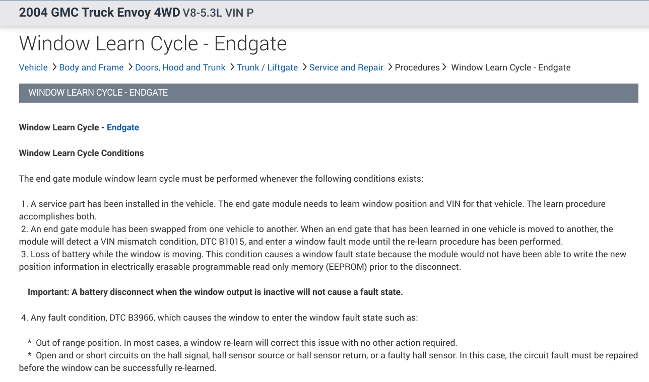This screenshot has width=649, height=382.
Task: Go to the Vehicle breadcrumb link
Action: click(33, 67)
